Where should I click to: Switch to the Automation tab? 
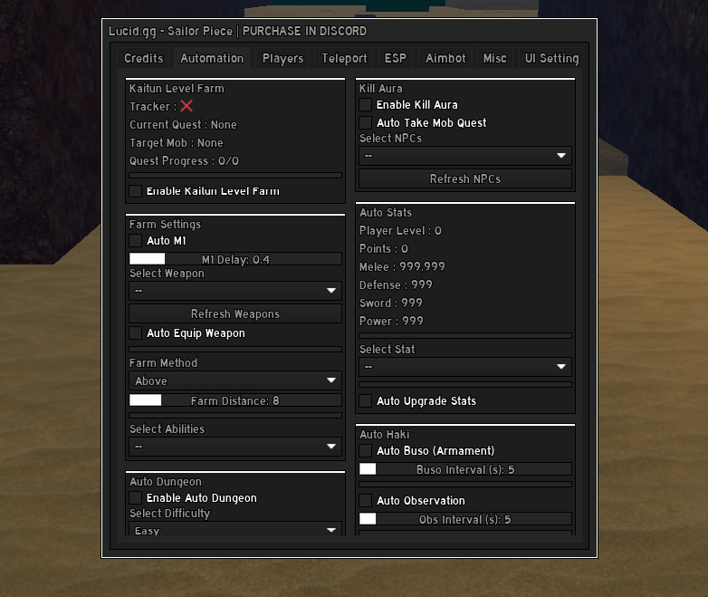coord(212,58)
